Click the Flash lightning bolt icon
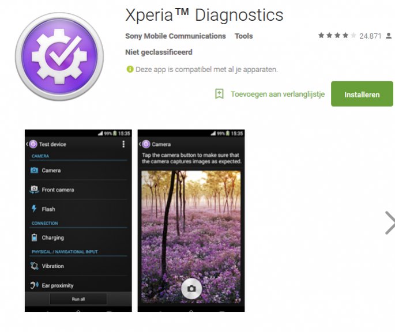The width and height of the screenshot is (395, 332). click(34, 209)
